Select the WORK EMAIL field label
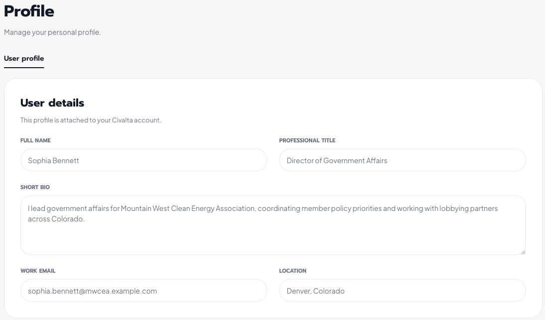545x320 pixels. [38, 271]
